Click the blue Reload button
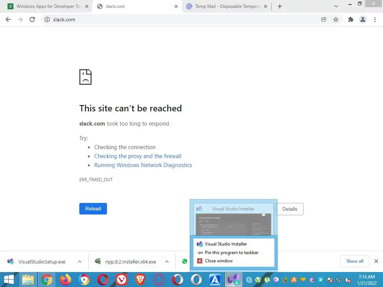This screenshot has width=383, height=287. 93,209
